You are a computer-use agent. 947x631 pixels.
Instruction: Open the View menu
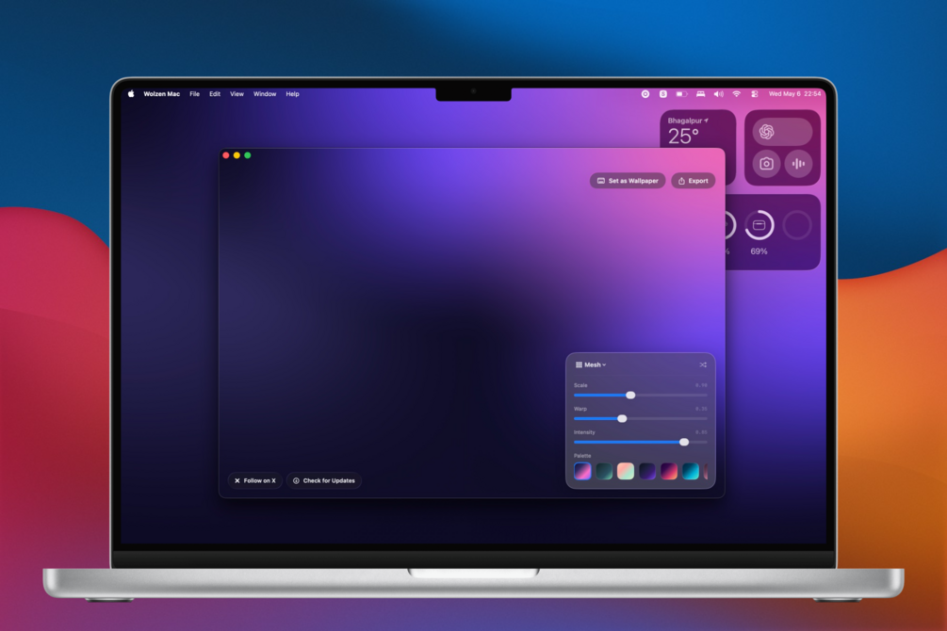(x=237, y=93)
